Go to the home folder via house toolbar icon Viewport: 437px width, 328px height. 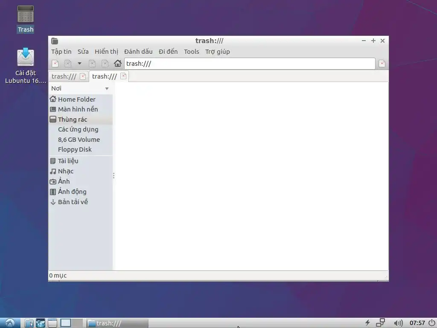[118, 63]
